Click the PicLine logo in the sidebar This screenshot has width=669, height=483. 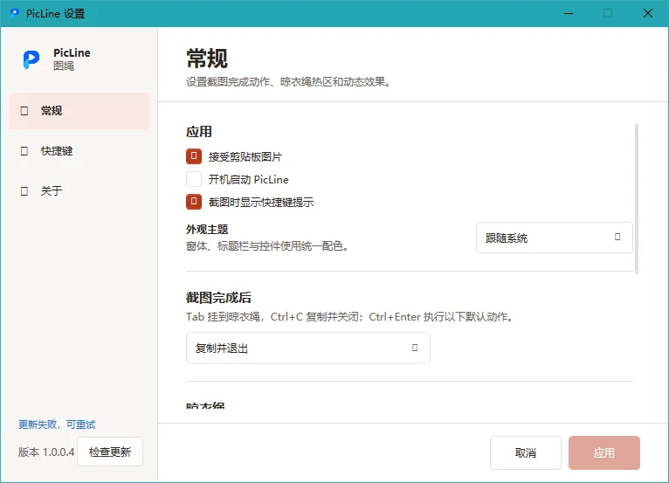tap(31, 59)
